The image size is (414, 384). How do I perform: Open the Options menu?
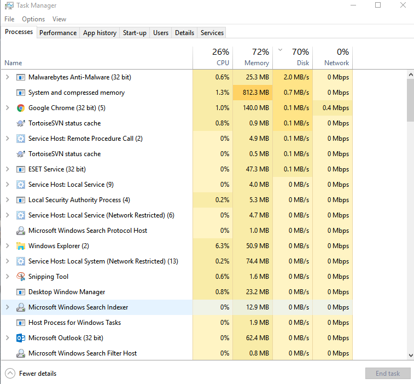pos(33,19)
